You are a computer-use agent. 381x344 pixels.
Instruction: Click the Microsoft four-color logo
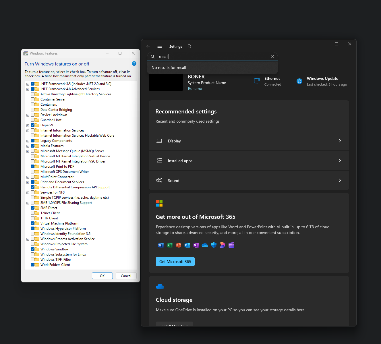click(x=159, y=203)
